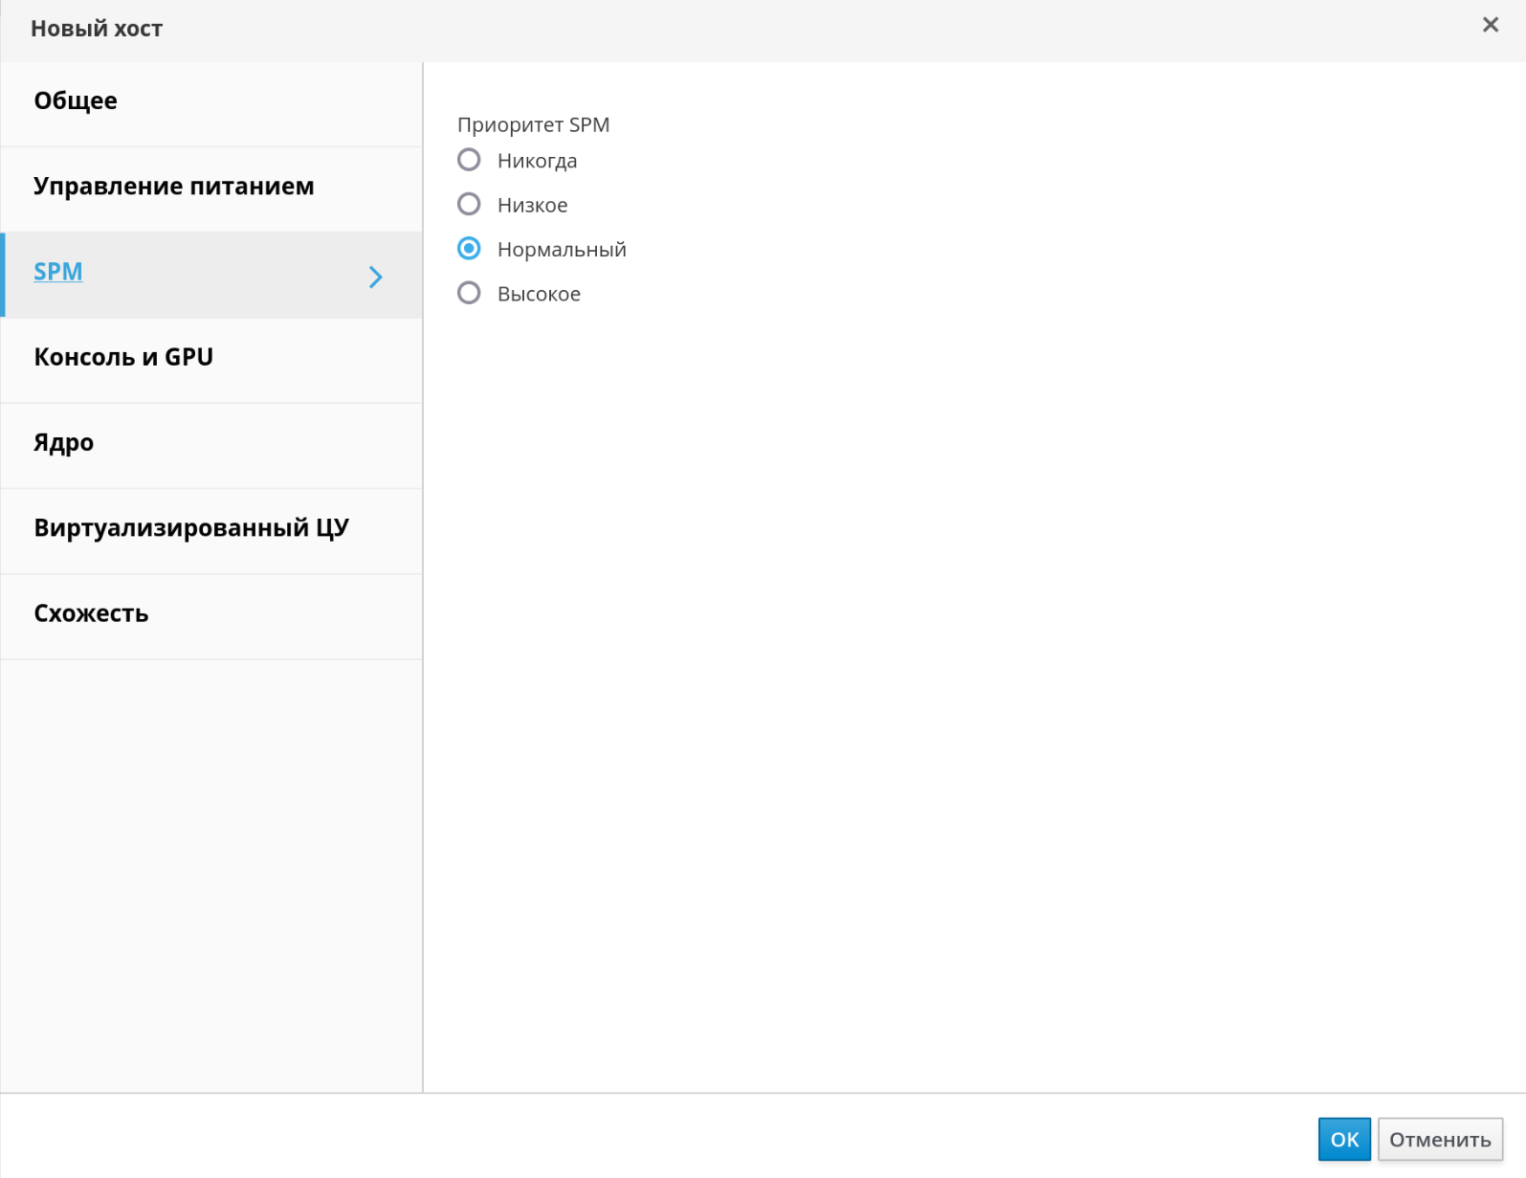
Task: Switch to Управление питанием tab
Action: point(173,187)
